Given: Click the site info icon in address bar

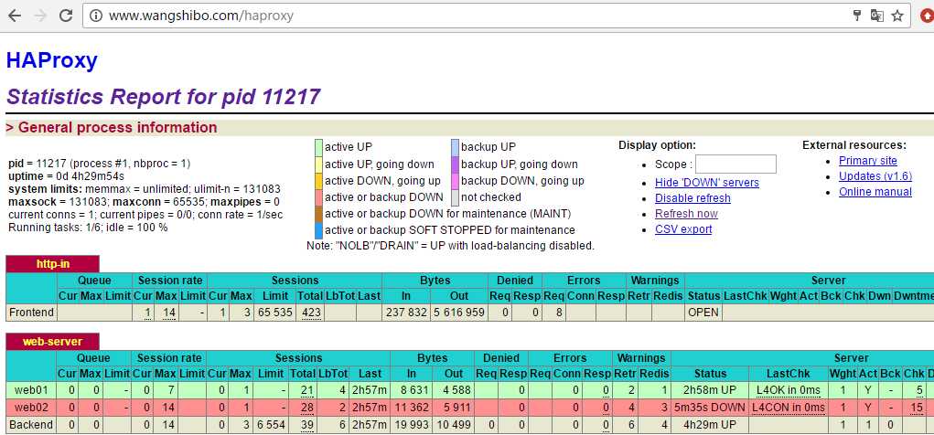Looking at the screenshot, I should coord(95,16).
